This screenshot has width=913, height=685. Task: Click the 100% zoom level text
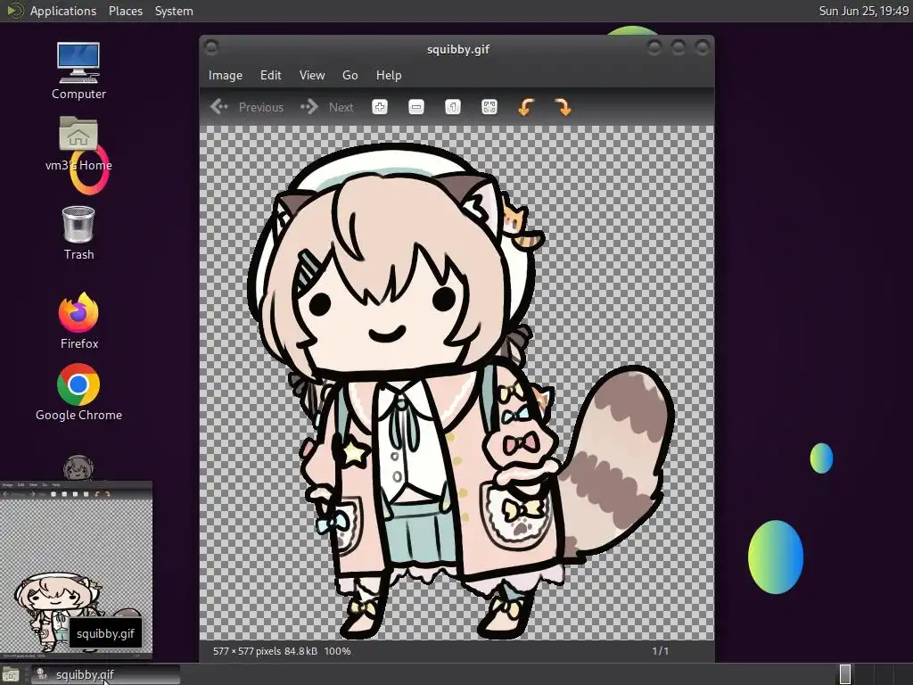[x=338, y=651]
